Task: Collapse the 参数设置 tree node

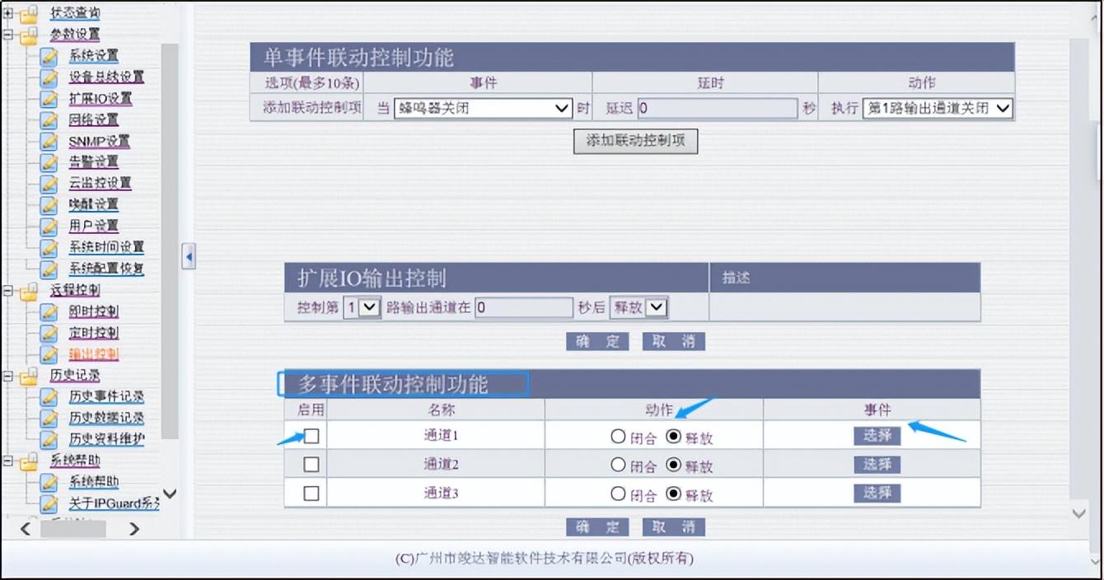Action: click(8, 35)
